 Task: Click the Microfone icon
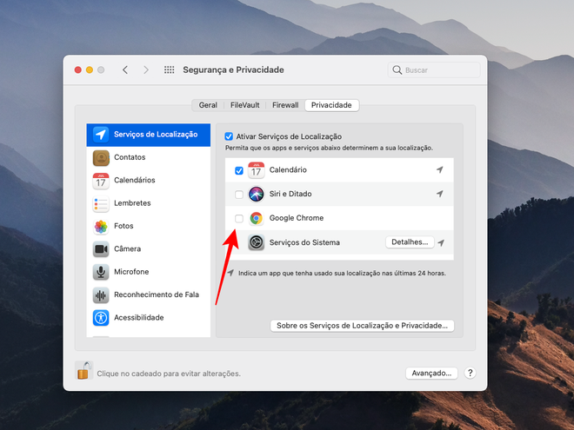click(101, 273)
